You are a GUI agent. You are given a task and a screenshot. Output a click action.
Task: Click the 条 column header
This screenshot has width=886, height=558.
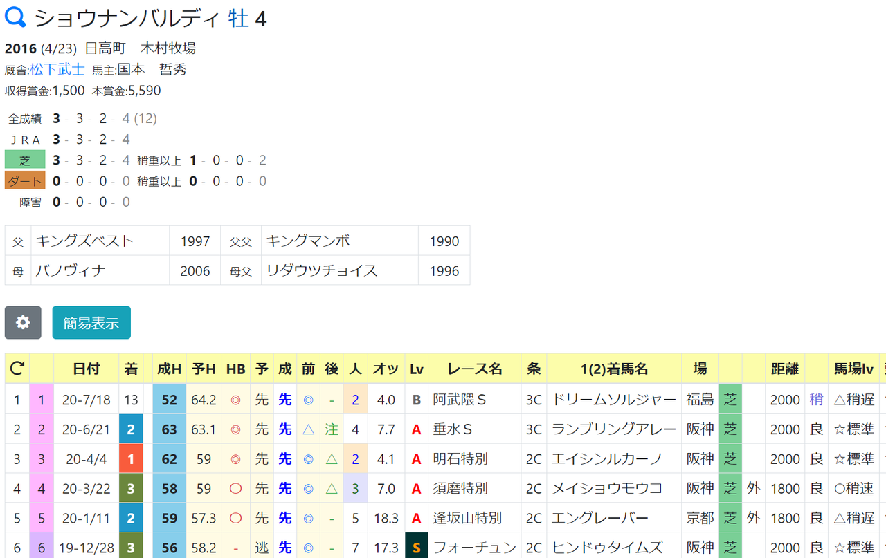click(x=534, y=369)
